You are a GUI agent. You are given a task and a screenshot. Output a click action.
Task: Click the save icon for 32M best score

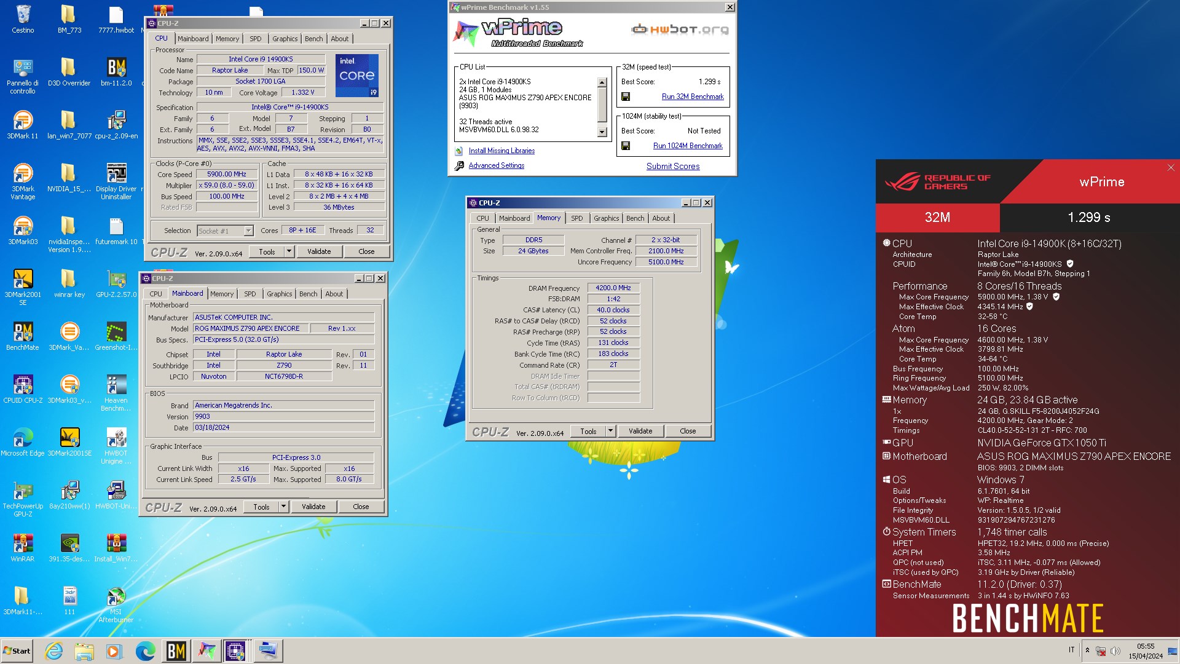coord(626,97)
